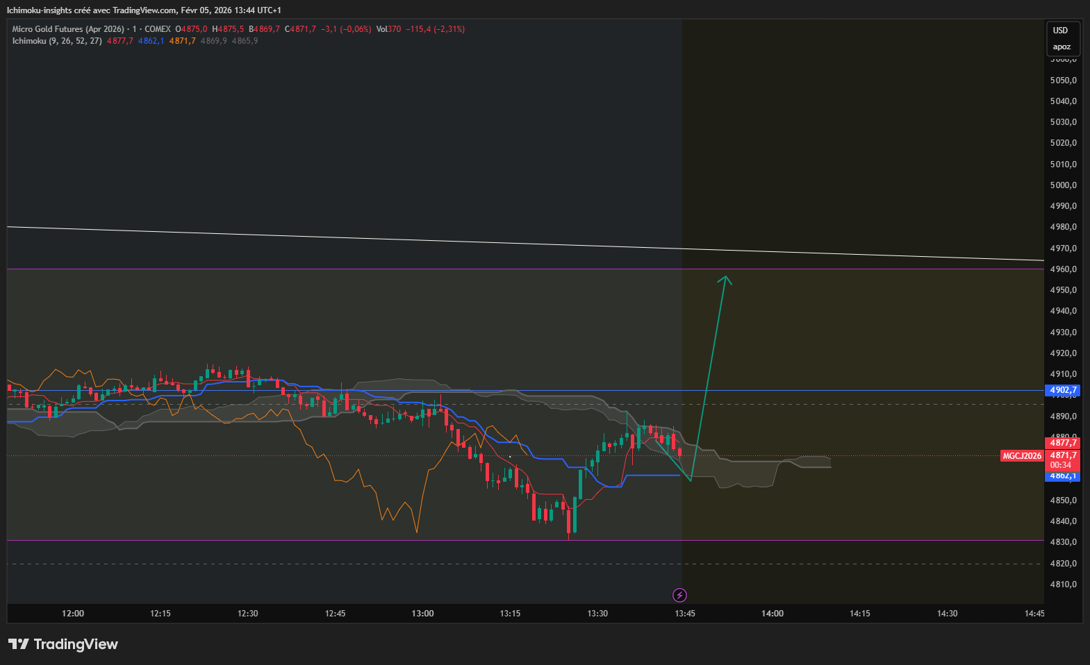Click the grey 4865,9 Ichimoku legend value
Image resolution: width=1090 pixels, height=665 pixels.
tap(245, 41)
